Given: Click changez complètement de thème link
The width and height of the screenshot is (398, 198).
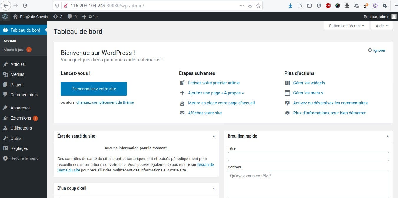Looking at the screenshot, I should (x=105, y=102).
